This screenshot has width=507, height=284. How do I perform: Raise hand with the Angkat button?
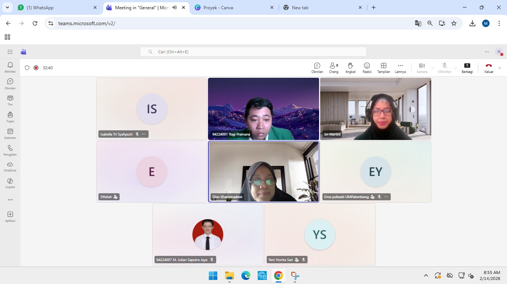[x=350, y=68]
